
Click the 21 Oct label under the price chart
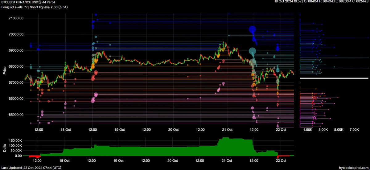pyautogui.click(x=227, y=130)
